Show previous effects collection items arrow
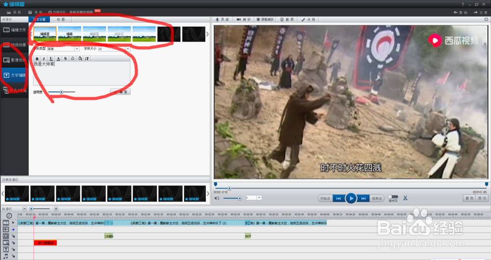 [2, 194]
